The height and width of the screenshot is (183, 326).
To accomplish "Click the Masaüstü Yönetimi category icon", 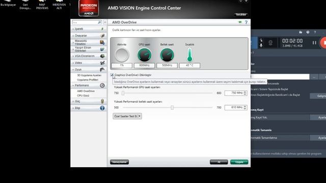I will 102,42.
